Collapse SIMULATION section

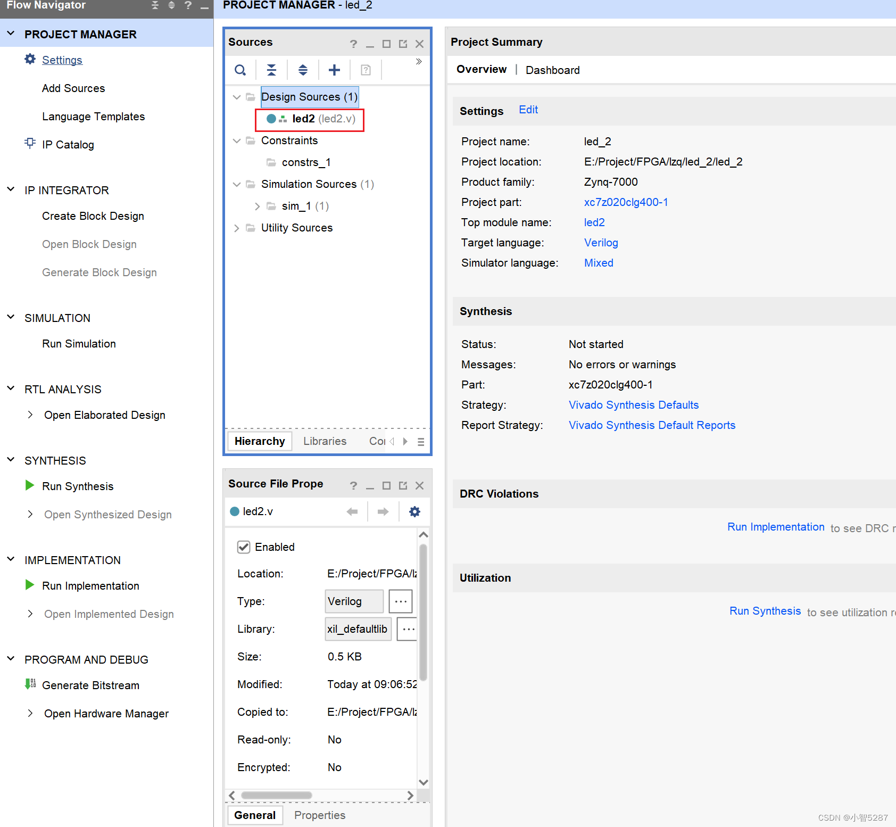(11, 317)
